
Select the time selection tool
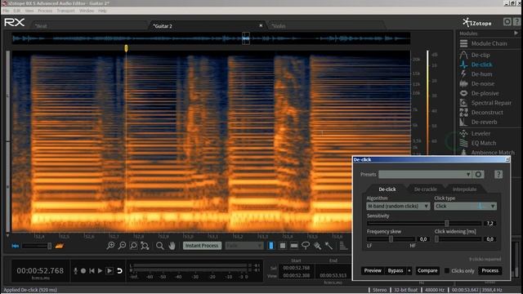point(270,246)
